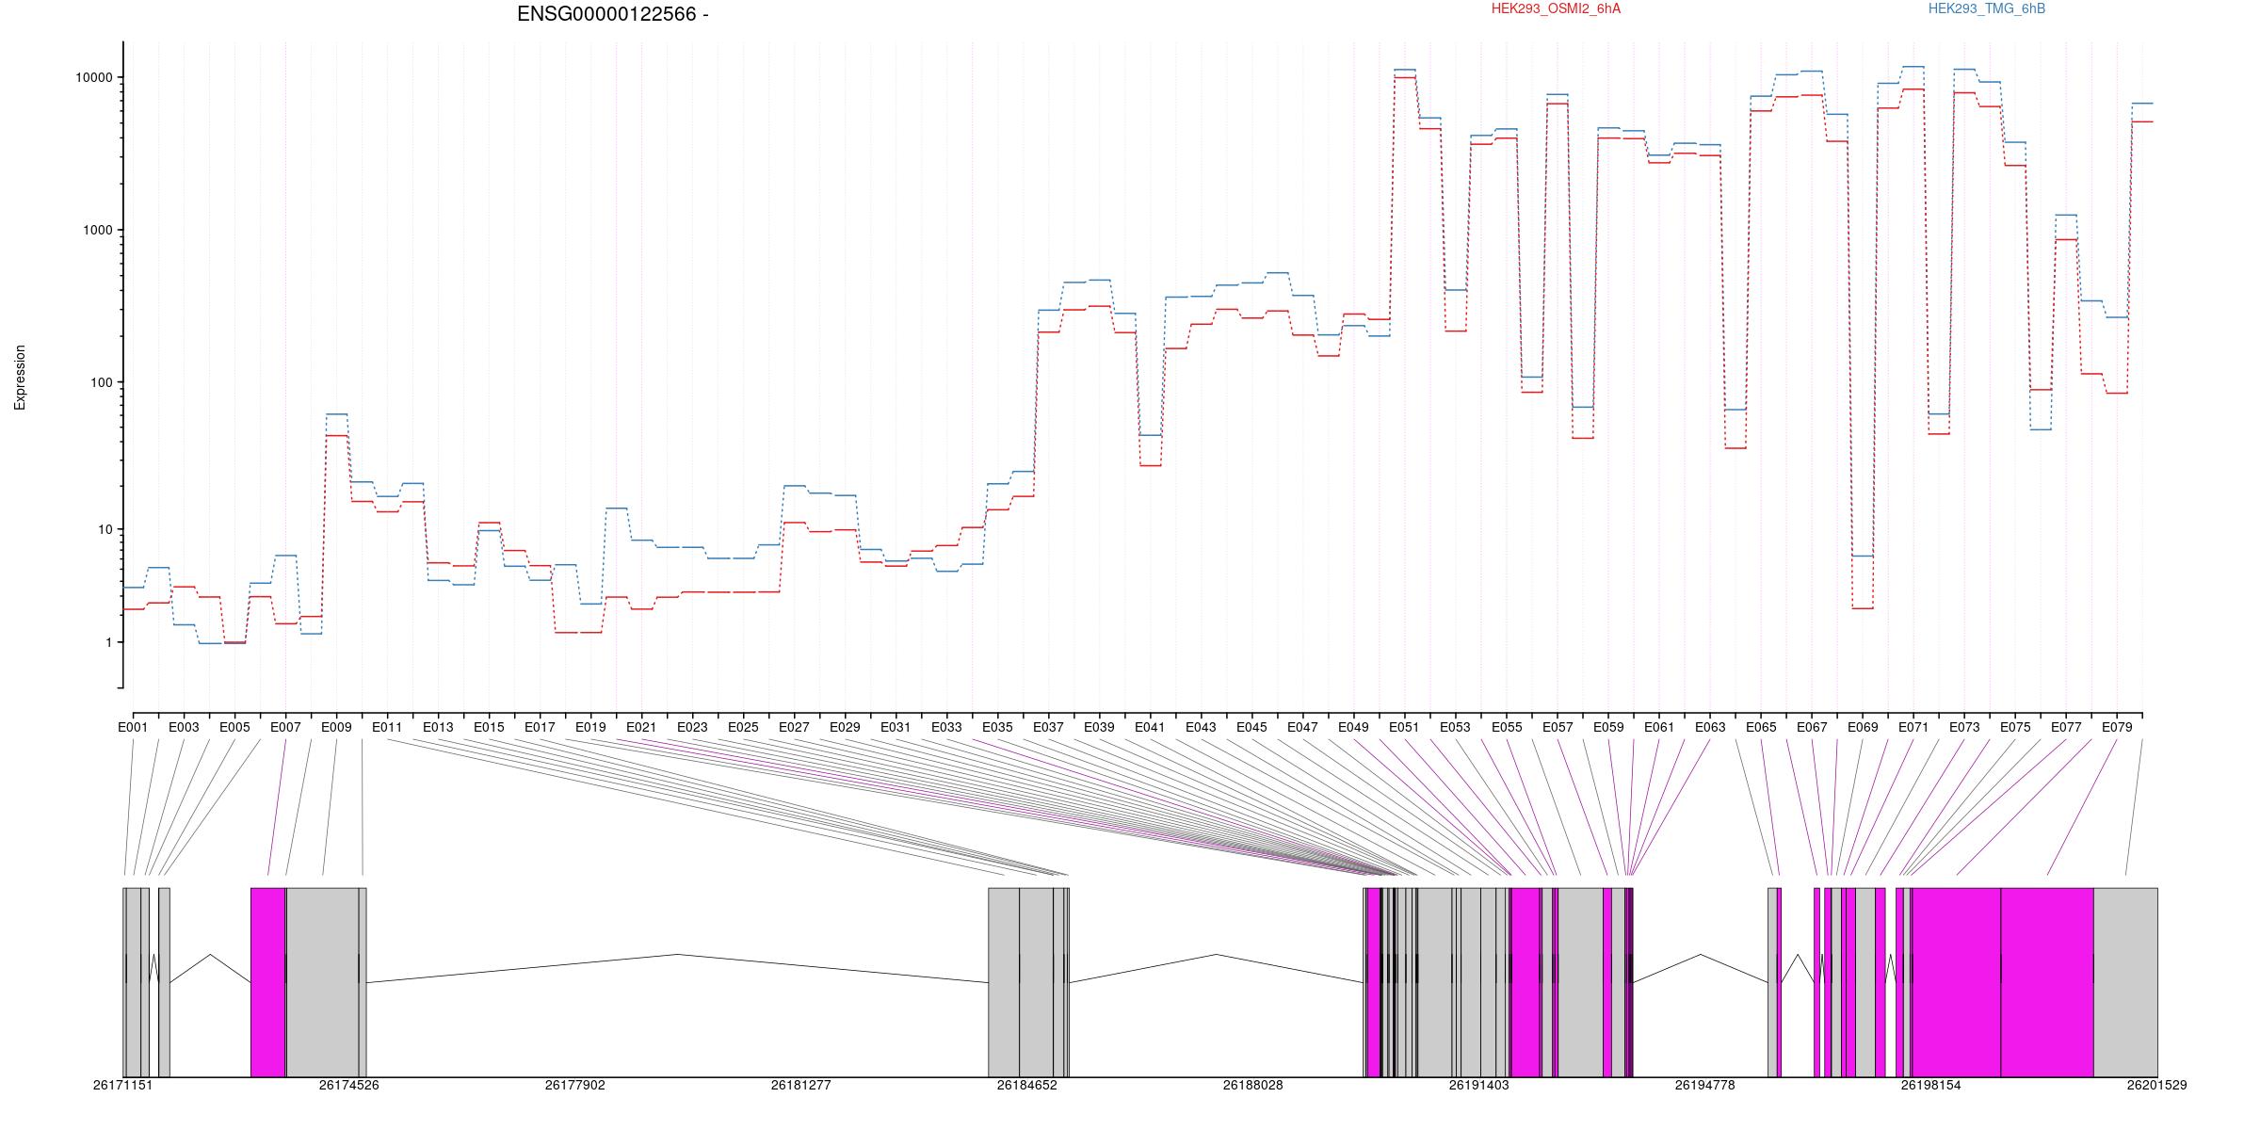Click exon label E015
Viewport: 2260px width, 1130px height.
click(x=489, y=727)
